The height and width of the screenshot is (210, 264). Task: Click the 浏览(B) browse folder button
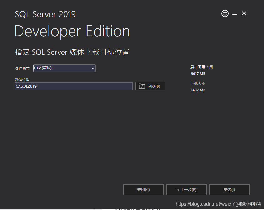coord(150,86)
